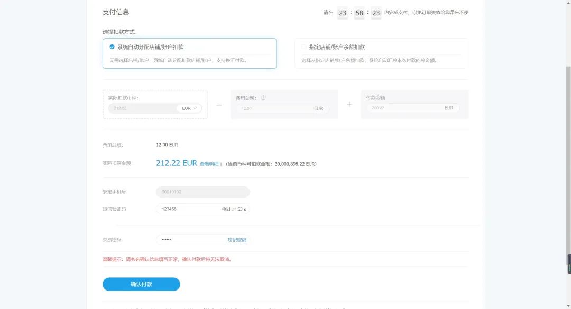Screen dimensions: 571x309
Task: Click the question mark tooltip beside 费用总额
Action: pyautogui.click(x=263, y=98)
